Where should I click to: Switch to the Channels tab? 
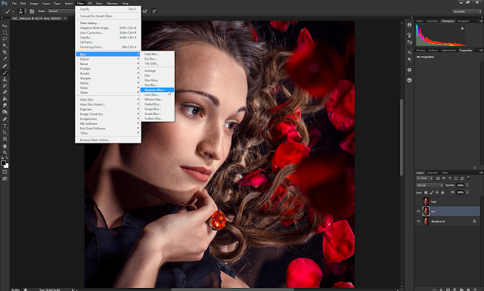(432, 173)
